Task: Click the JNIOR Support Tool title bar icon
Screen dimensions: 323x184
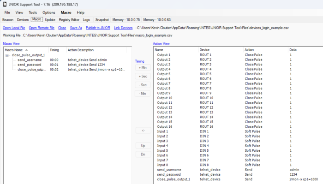Action: (x=5, y=4)
